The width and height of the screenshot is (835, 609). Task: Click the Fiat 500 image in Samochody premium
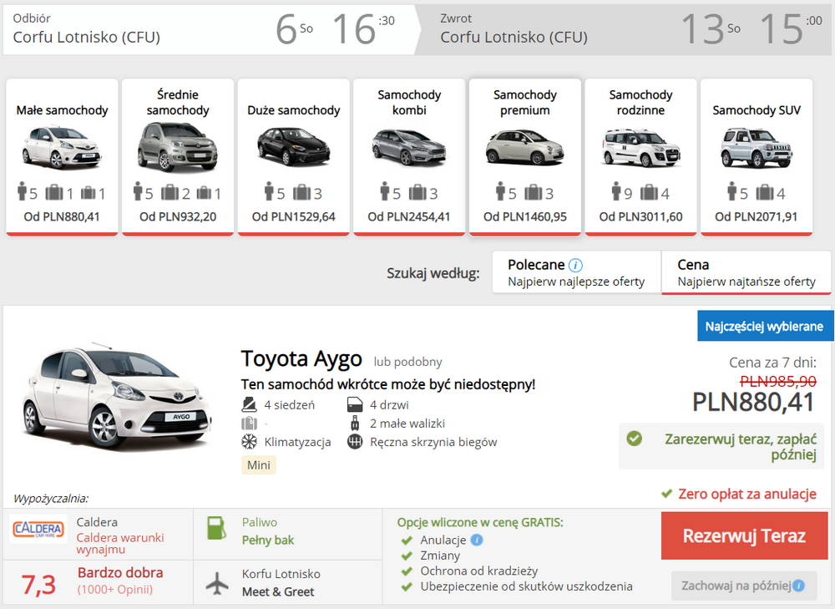[x=525, y=146]
